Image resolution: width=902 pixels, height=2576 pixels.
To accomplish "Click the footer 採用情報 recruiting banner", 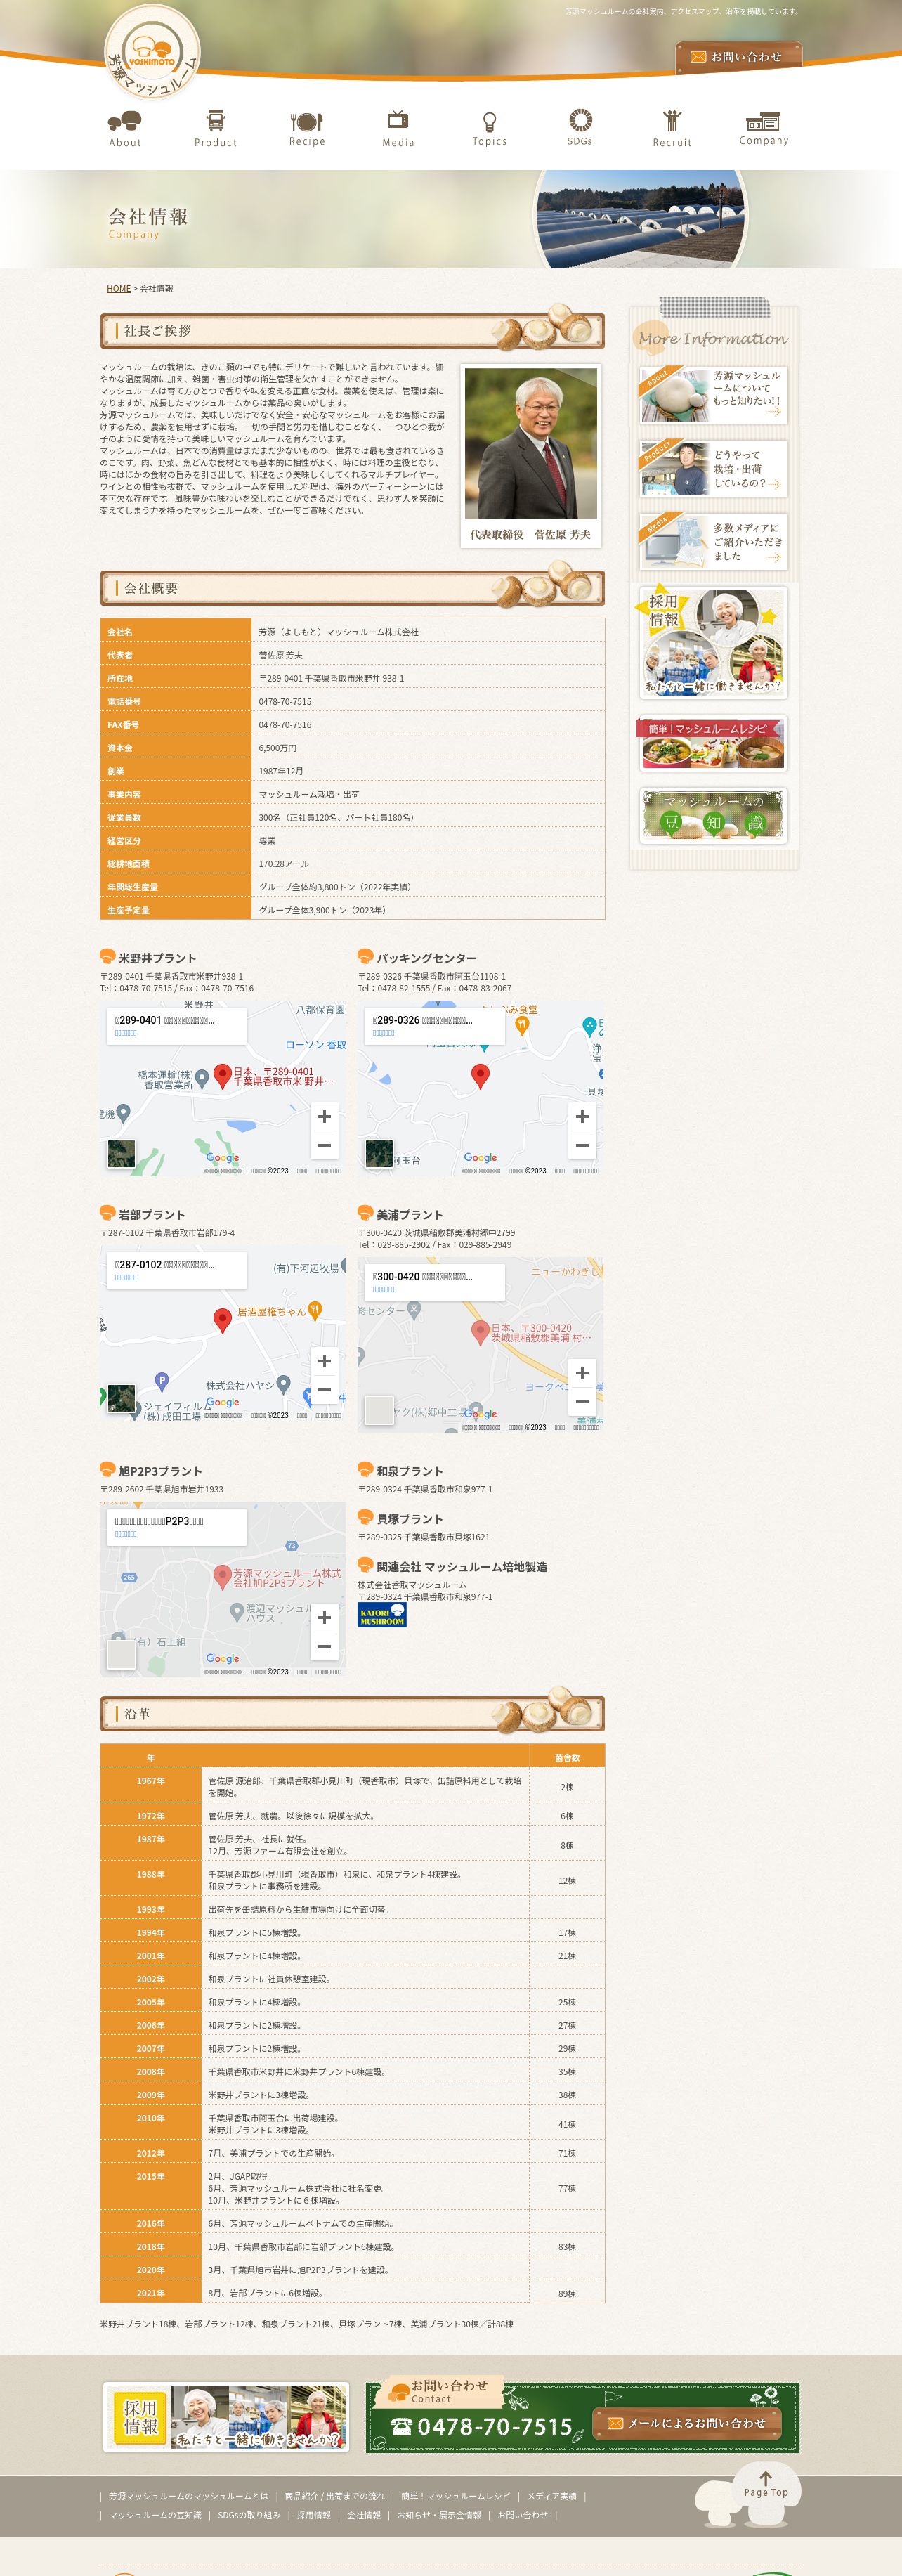I will click(226, 2417).
